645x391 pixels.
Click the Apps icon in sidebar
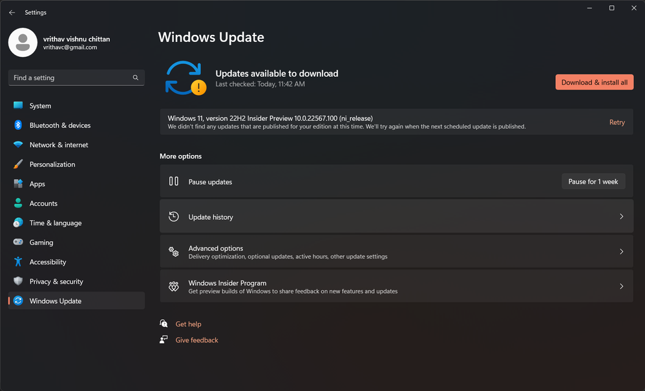pyautogui.click(x=18, y=184)
